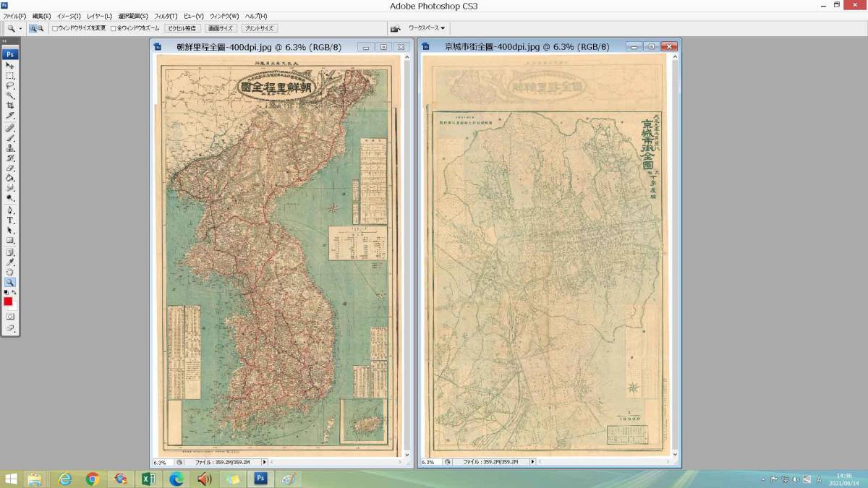Open the 選択範囲(S) menu
This screenshot has width=868, height=488.
[x=133, y=16]
